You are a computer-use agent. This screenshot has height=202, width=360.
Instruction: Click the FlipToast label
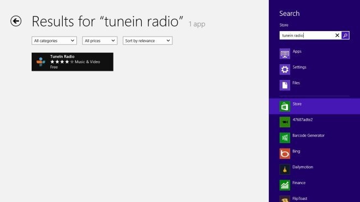300,199
